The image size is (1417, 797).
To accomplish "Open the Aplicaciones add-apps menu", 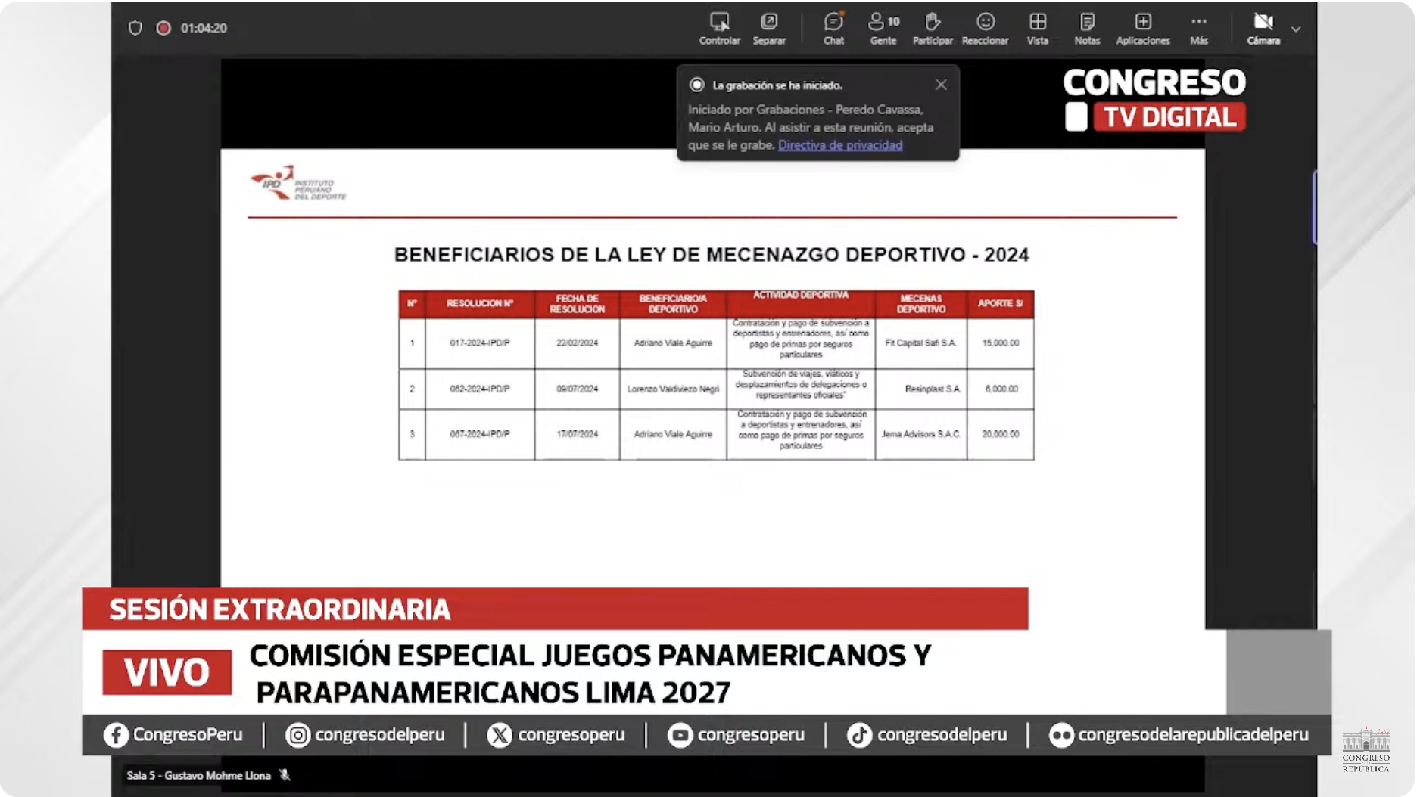I will click(x=1143, y=29).
